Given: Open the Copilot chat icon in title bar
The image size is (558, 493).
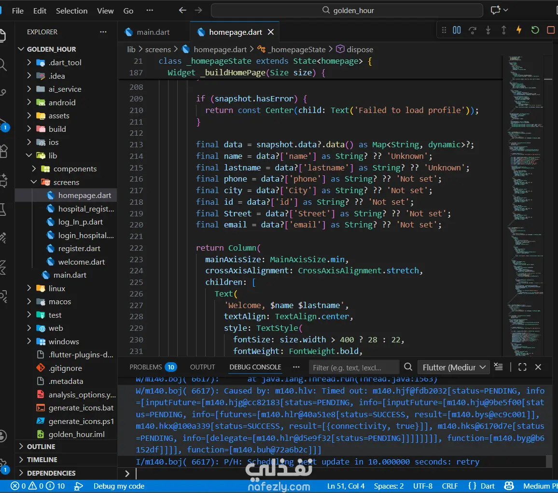Looking at the screenshot, I should click(495, 10).
